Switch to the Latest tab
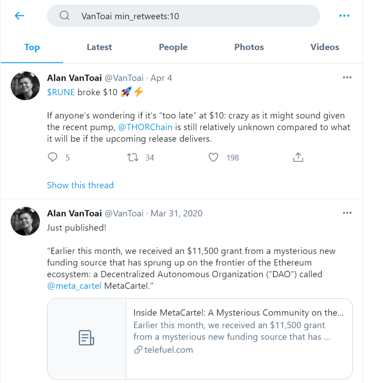 (x=99, y=47)
